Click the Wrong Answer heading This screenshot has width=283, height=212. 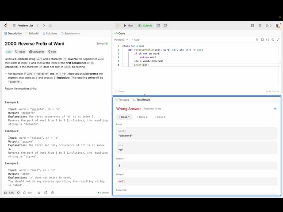point(128,109)
